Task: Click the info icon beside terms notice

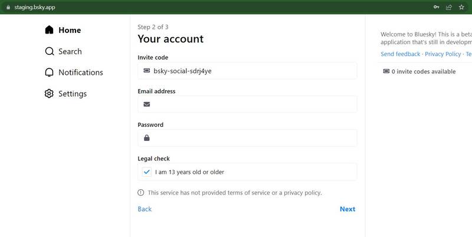Action: (x=140, y=192)
